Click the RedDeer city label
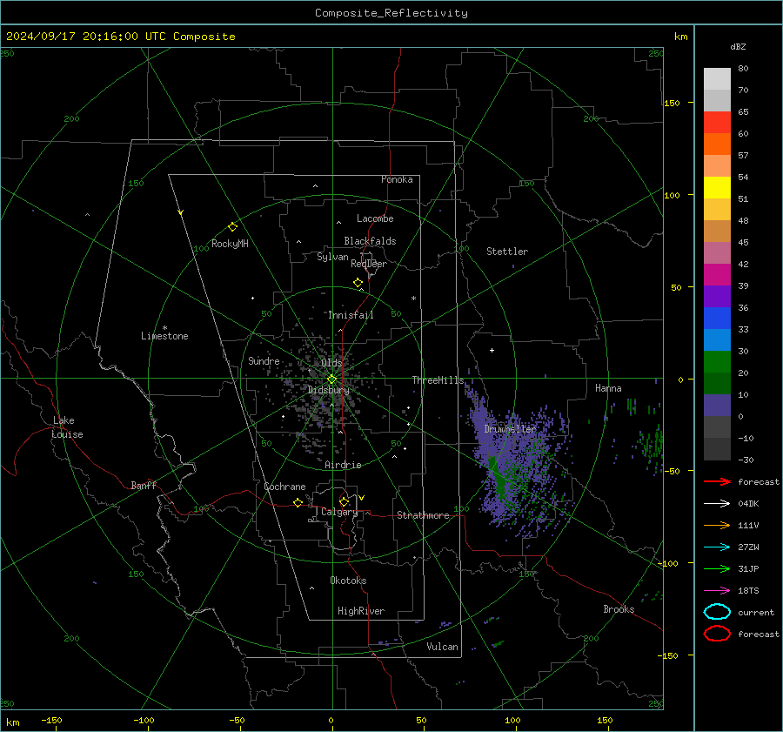Image resolution: width=783 pixels, height=732 pixels. pos(369,264)
